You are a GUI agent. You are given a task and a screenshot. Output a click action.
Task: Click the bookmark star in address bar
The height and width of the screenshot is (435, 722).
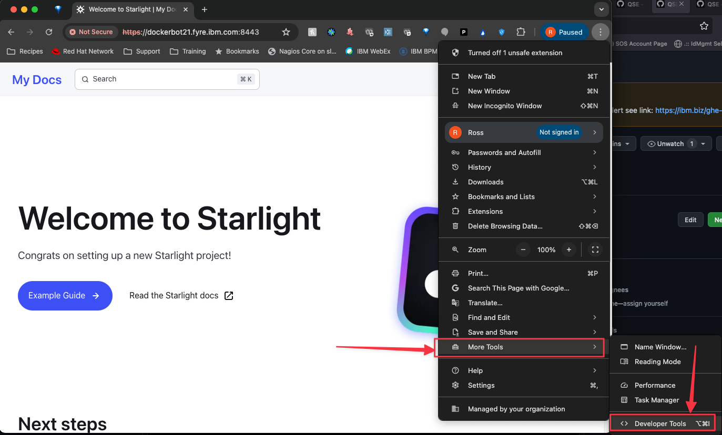pyautogui.click(x=286, y=32)
